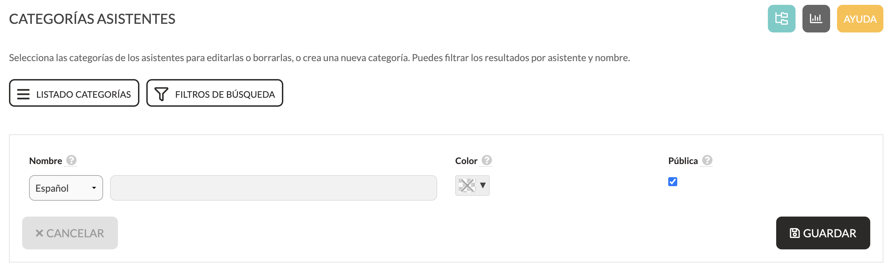Screen dimensions: 891x277
Task: Expand the color picker dropdown arrow
Action: click(483, 185)
